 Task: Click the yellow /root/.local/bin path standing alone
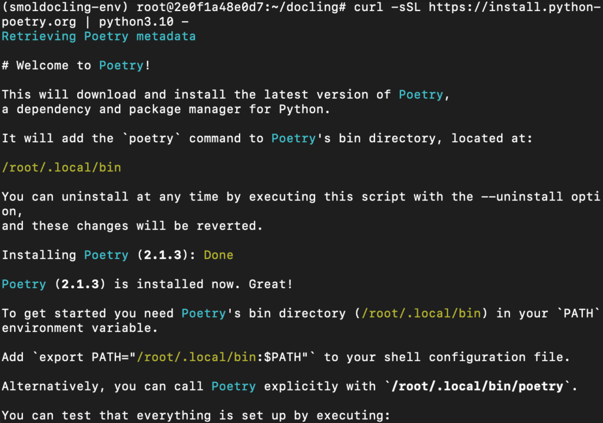[61, 168]
